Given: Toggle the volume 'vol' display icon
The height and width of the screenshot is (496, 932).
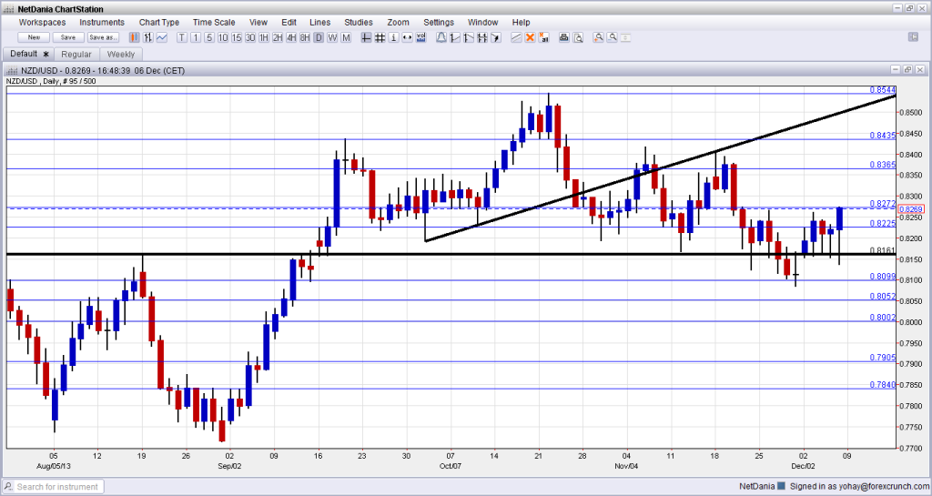Looking at the screenshot, I should tap(420, 37).
